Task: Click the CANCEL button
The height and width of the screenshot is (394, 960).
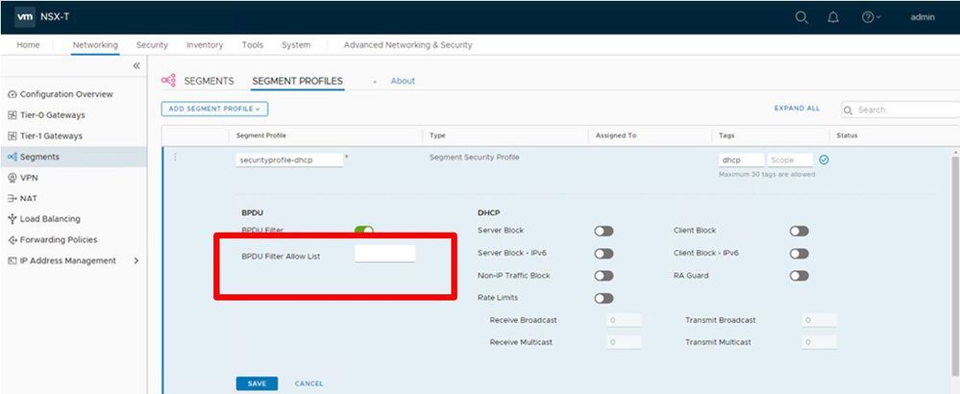Action: pos(308,383)
